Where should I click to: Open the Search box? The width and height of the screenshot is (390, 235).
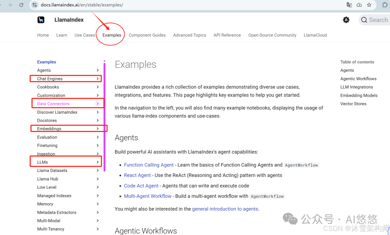(x=374, y=20)
